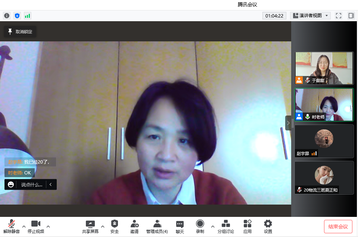The height and width of the screenshot is (237, 358).
Task: Expand options arrow beside 共享屏幕
Action: pos(103,226)
